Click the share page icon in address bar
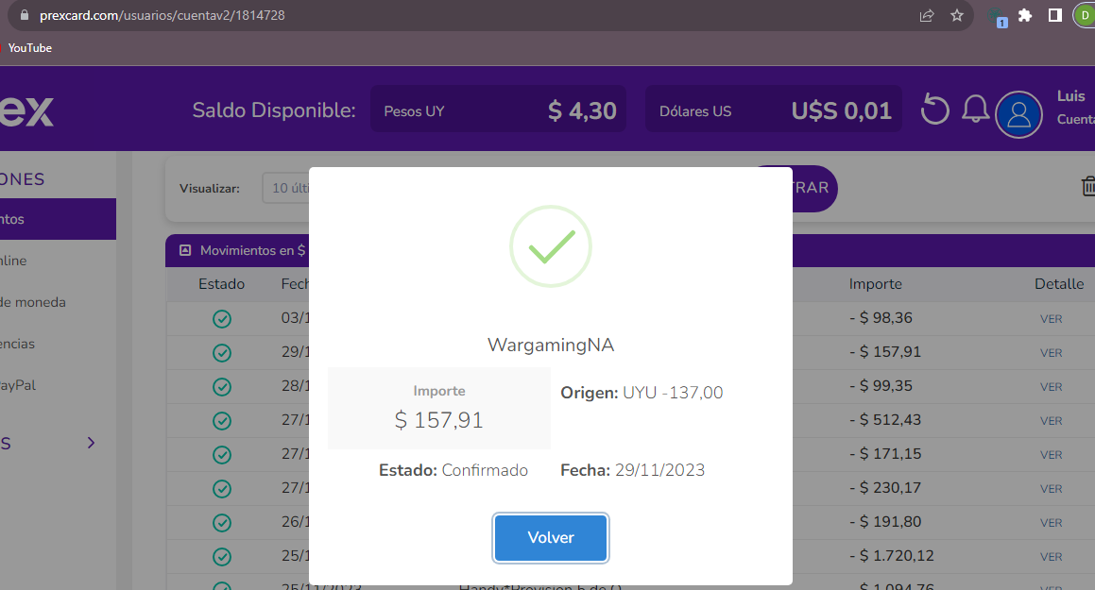 pyautogui.click(x=927, y=15)
